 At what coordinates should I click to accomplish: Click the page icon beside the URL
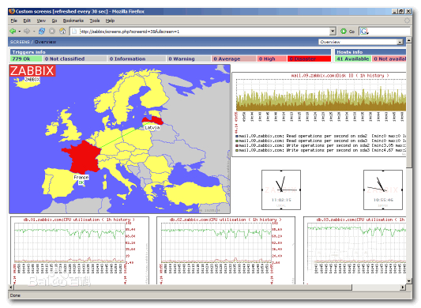[74, 32]
